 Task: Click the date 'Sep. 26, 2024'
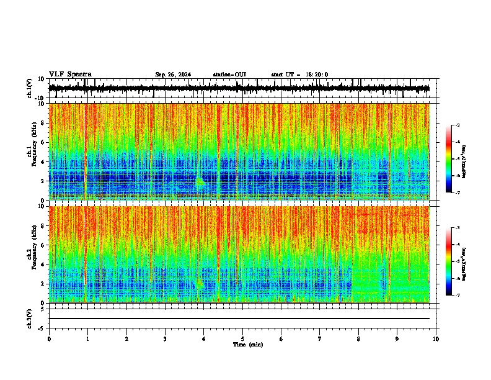(173, 75)
